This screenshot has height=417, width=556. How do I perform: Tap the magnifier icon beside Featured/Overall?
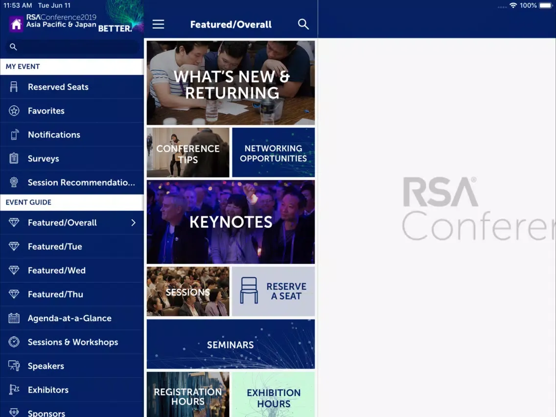click(303, 24)
